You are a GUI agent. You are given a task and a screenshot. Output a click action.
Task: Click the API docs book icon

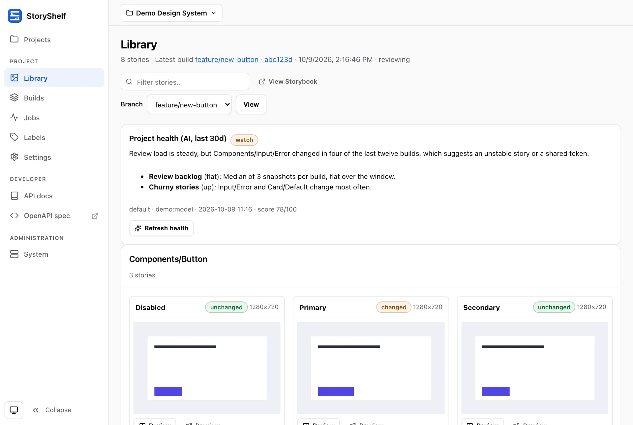pos(14,196)
